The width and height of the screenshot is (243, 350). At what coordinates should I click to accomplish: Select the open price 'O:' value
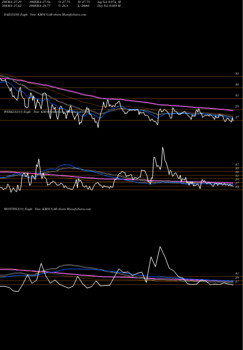64,2
